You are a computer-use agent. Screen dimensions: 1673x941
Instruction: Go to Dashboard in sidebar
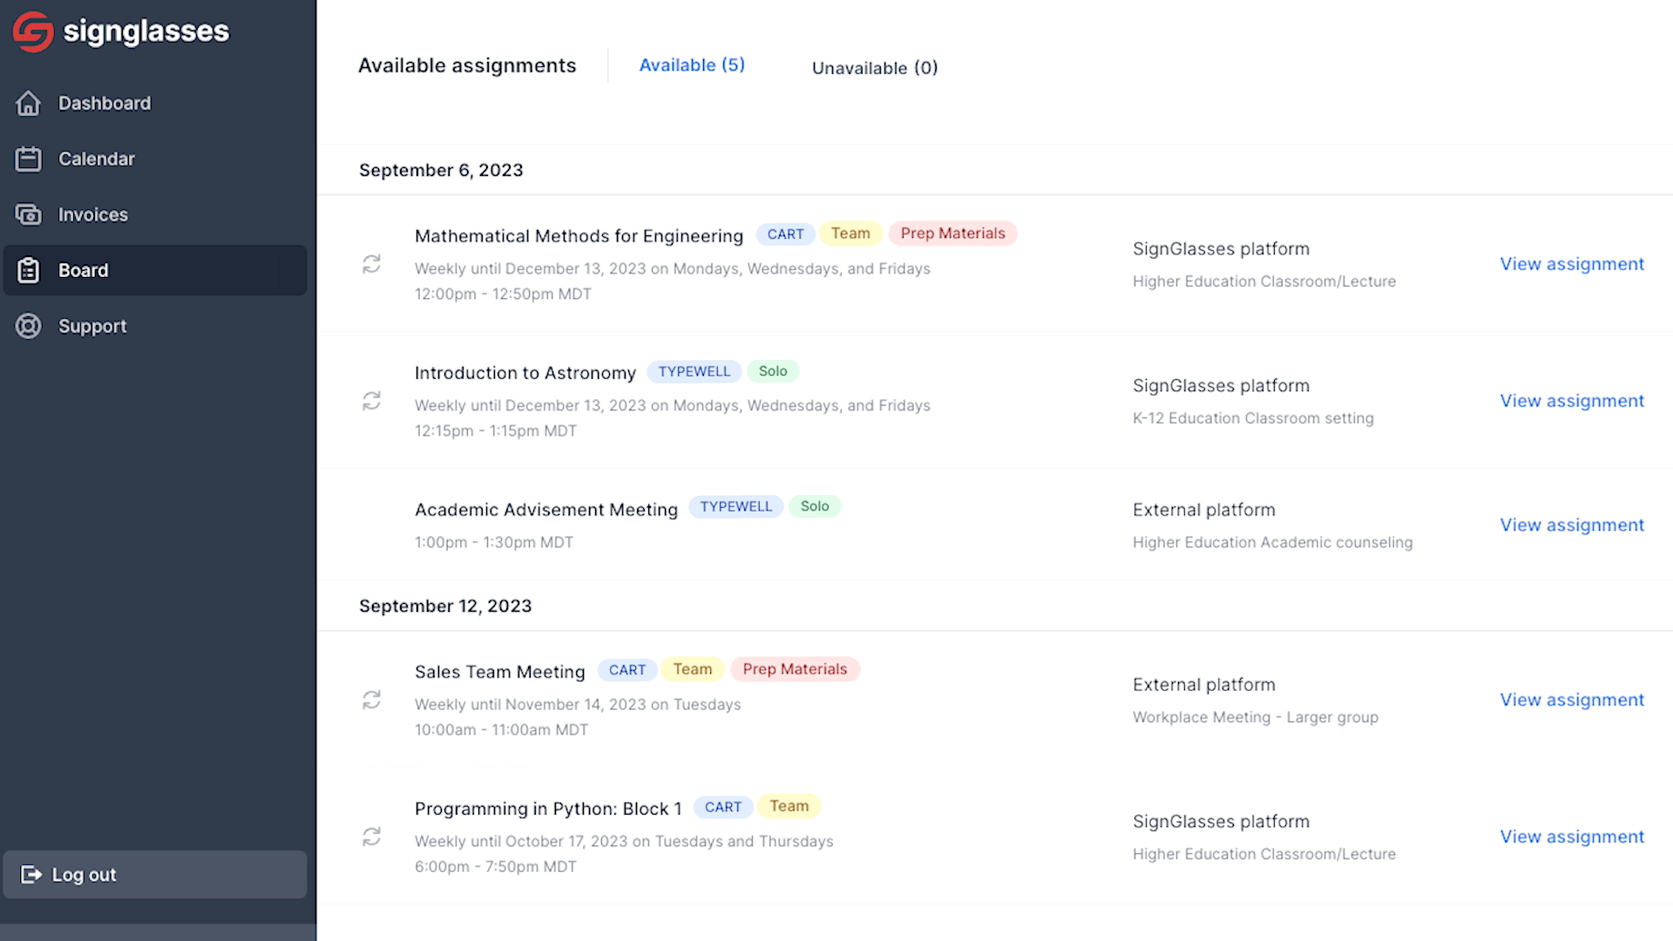(155, 103)
